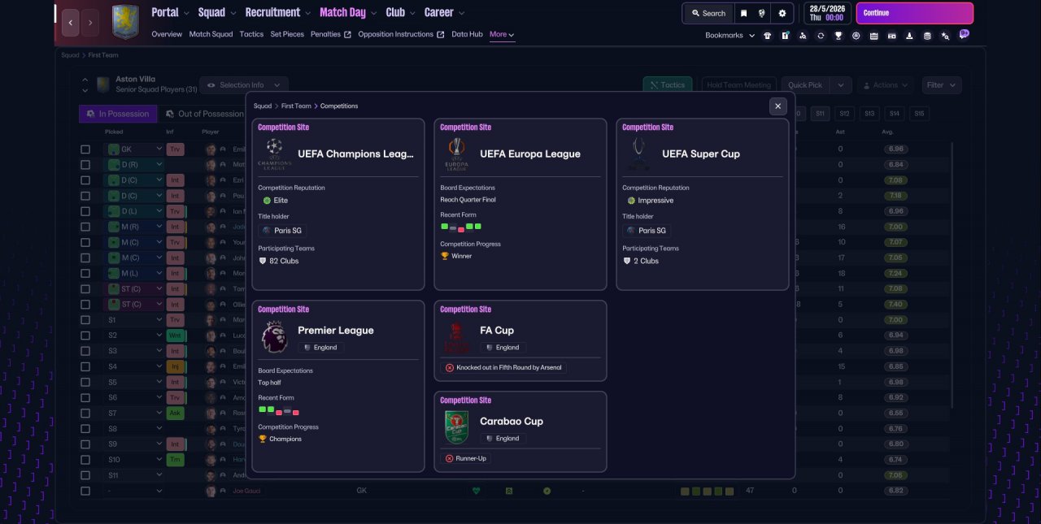Viewport: 1041px width, 524px height.
Task: Click the circular arrows shortcut icon
Action: point(821,36)
